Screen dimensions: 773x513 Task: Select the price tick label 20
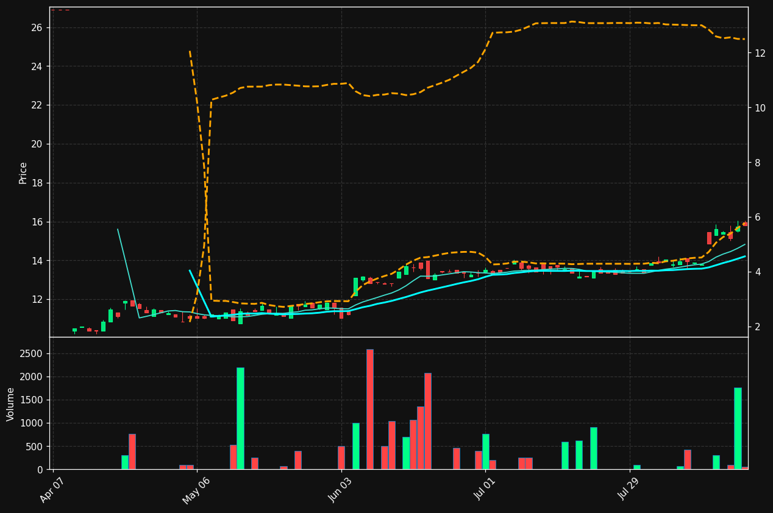(x=36, y=144)
